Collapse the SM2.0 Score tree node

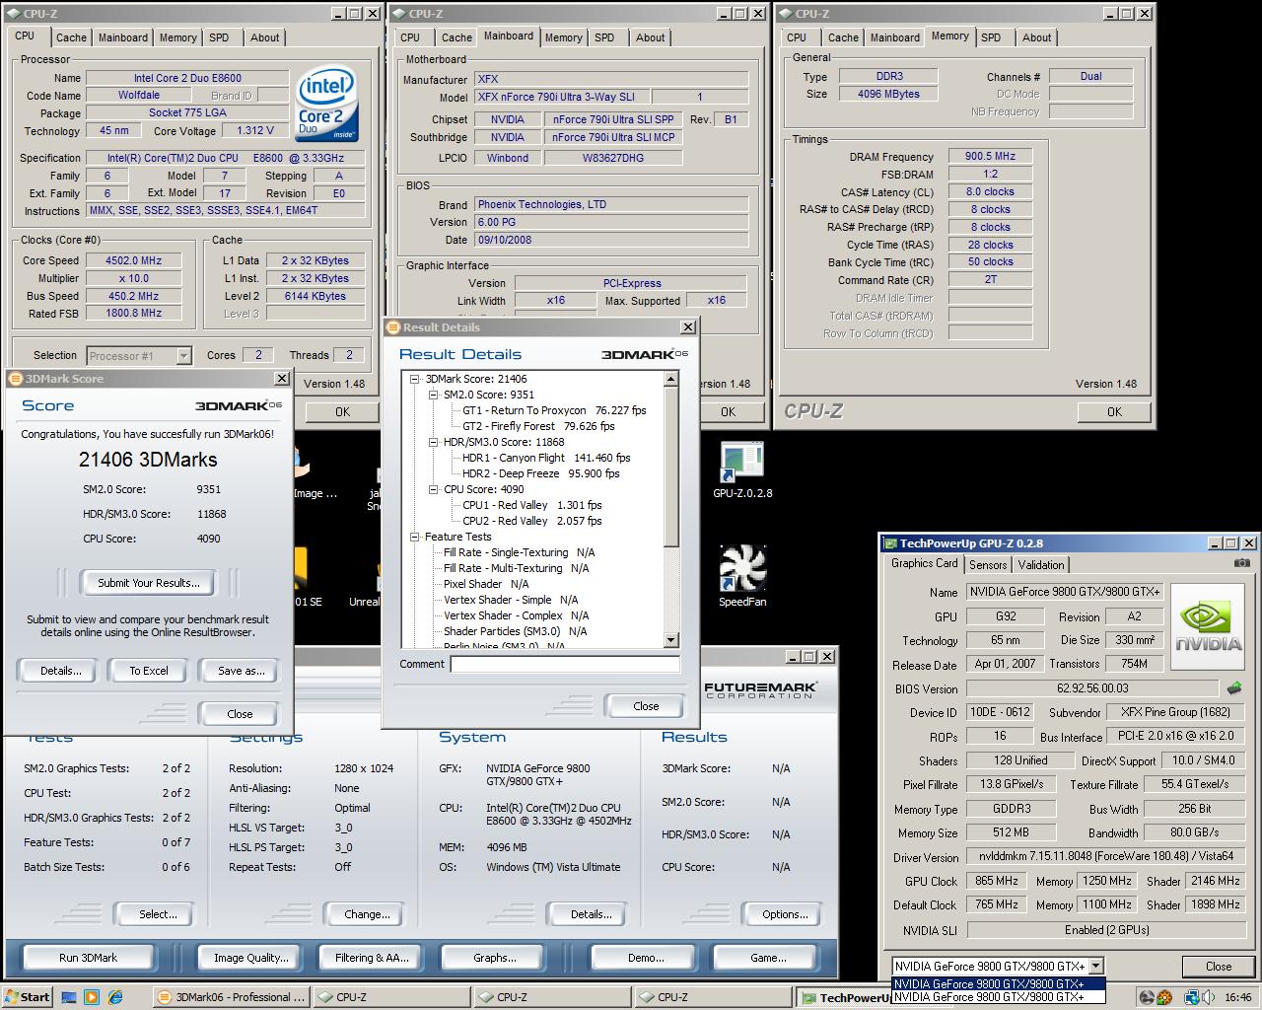(x=434, y=395)
